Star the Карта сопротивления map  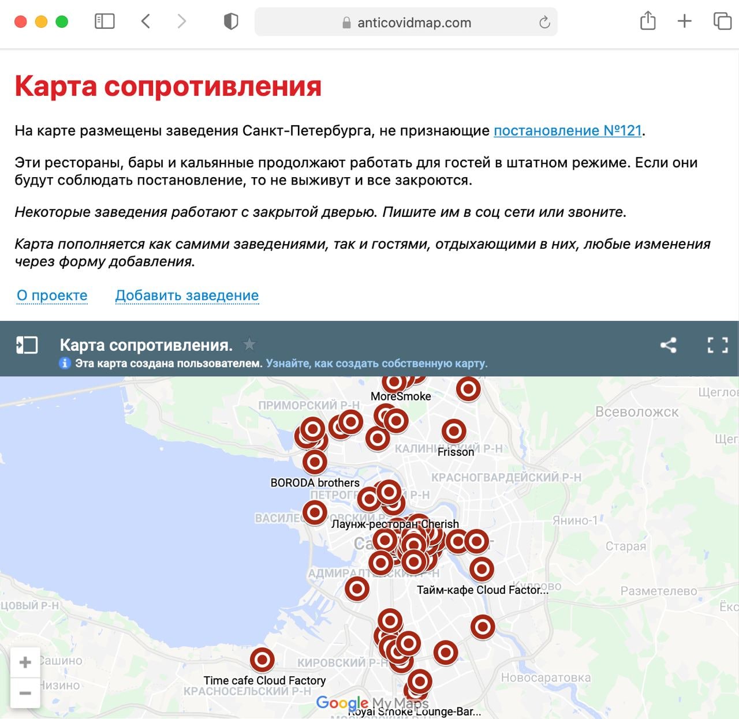pyautogui.click(x=249, y=344)
